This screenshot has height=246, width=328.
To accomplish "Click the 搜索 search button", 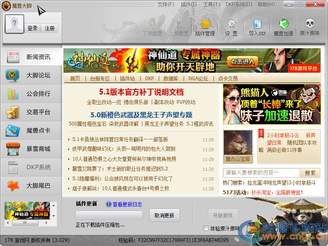I will coord(310,173).
